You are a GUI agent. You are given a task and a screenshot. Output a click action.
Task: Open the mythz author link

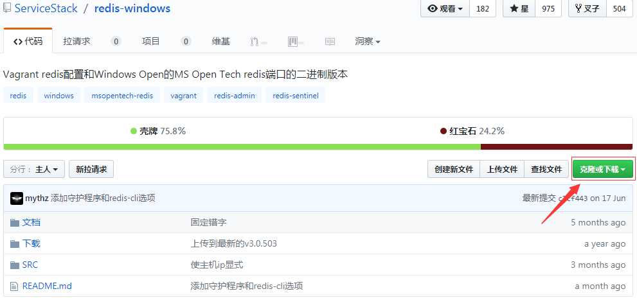pos(37,198)
